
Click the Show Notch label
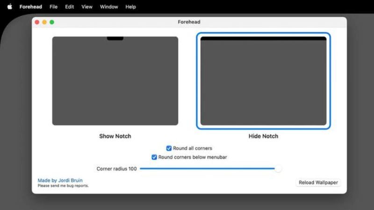[115, 136]
